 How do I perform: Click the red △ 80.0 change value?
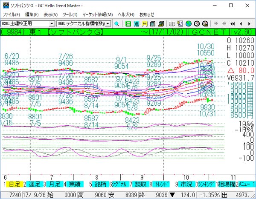241,70
